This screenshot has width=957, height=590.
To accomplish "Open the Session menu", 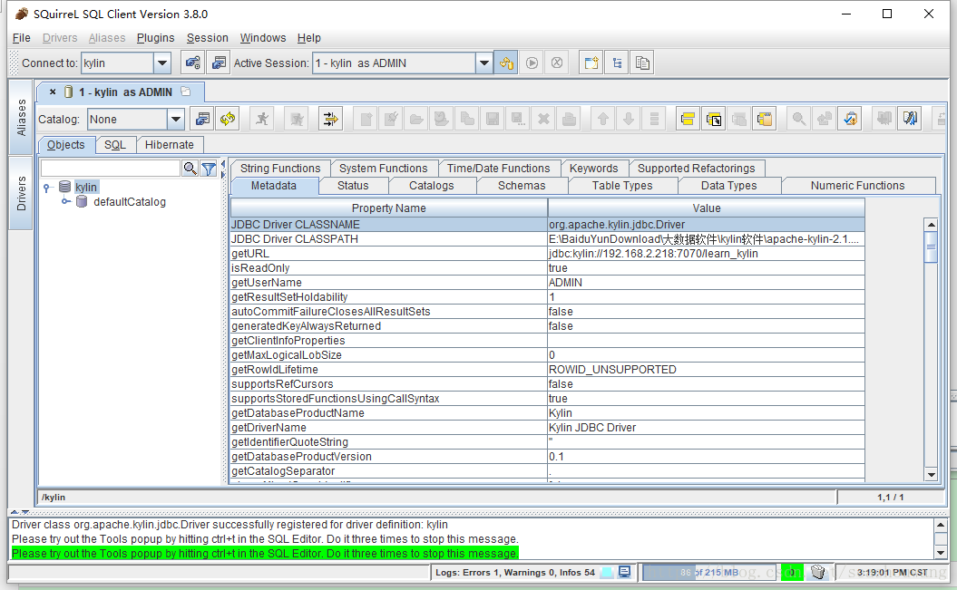I will (x=208, y=38).
